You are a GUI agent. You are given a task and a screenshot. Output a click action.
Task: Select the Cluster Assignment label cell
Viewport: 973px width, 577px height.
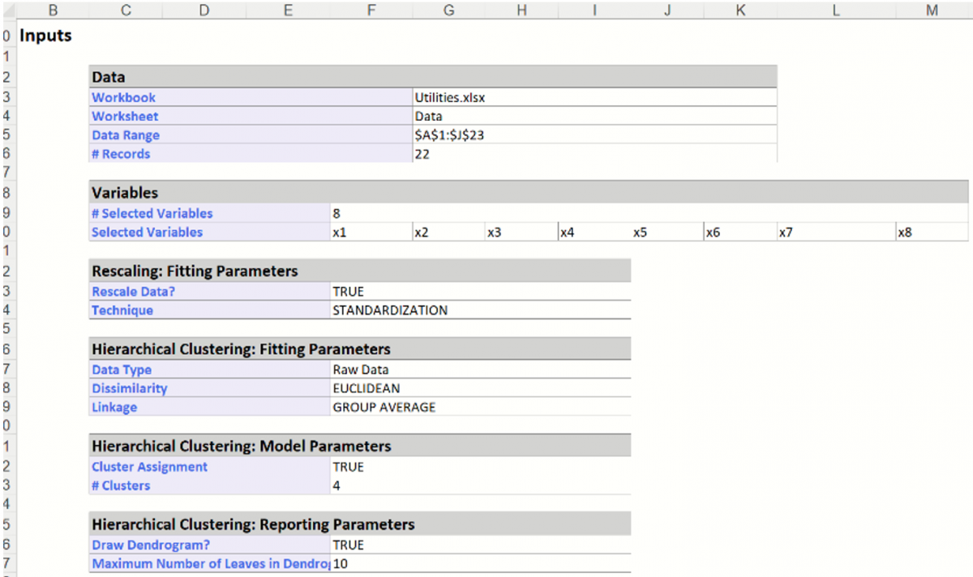click(x=150, y=467)
